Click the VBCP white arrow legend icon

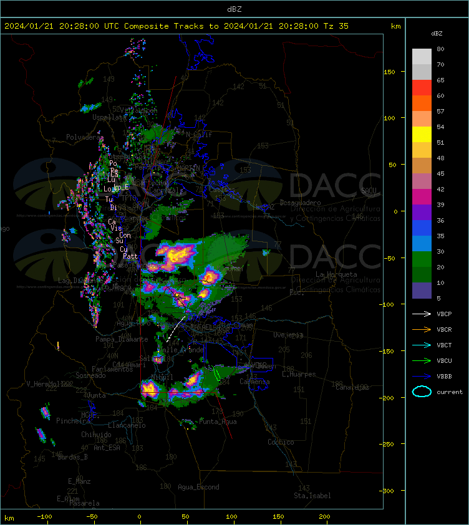(x=422, y=314)
